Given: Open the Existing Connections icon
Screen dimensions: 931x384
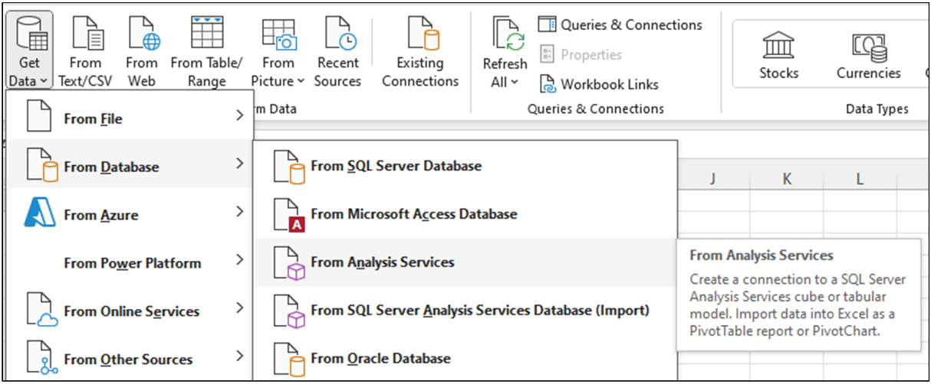Looking at the screenshot, I should (422, 33).
